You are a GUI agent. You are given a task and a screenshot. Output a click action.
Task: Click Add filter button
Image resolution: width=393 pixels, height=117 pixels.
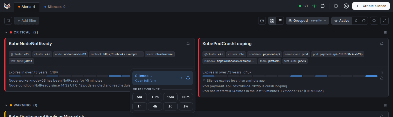[27, 21]
